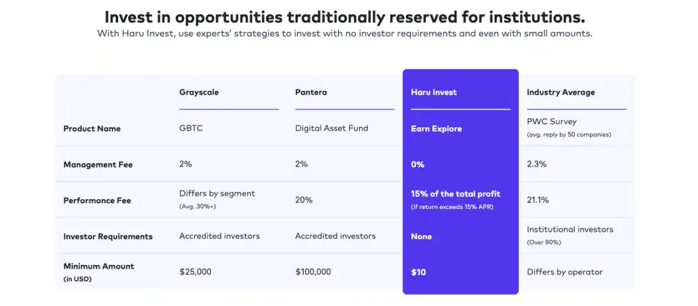Click the 15% of the total profit text
This screenshot has height=306, width=698.
pos(455,194)
